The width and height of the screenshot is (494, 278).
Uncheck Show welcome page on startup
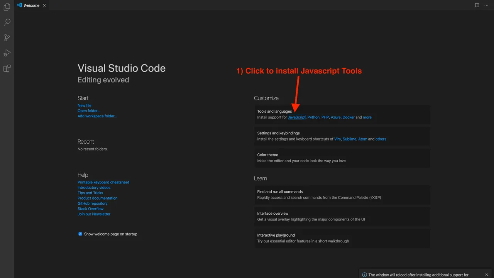pyautogui.click(x=80, y=234)
